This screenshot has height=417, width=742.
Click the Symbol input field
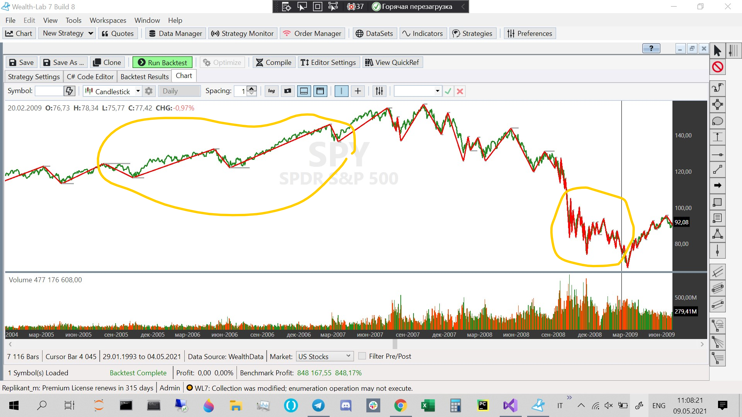pos(49,91)
